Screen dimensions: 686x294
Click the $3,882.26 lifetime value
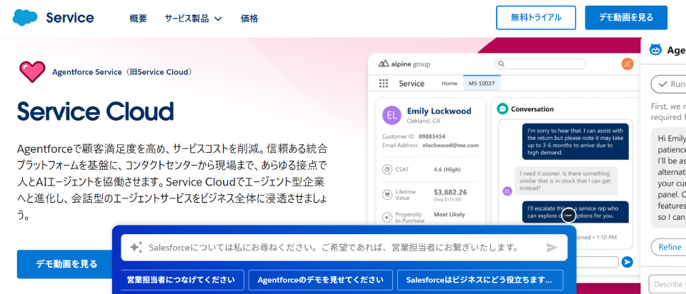(451, 192)
